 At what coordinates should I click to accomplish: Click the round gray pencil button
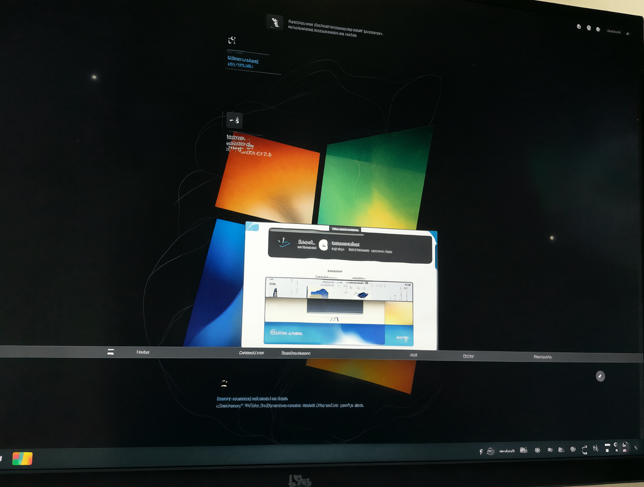click(600, 376)
